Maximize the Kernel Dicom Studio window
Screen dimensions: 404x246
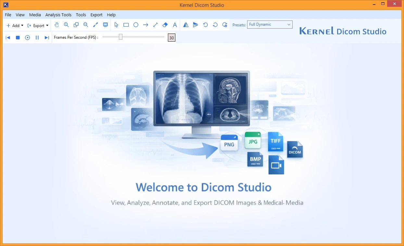pyautogui.click(x=383, y=4)
